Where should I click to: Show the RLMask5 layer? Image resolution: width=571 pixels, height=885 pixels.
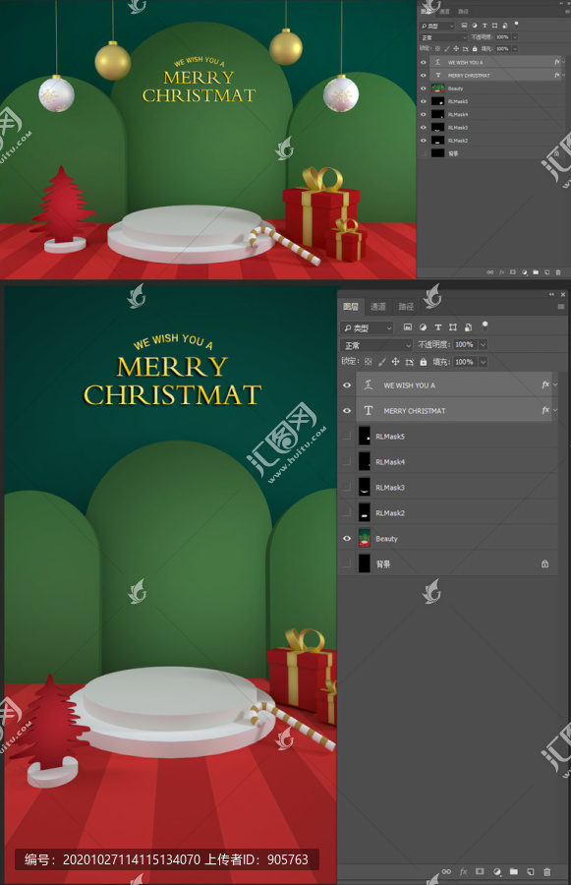coord(347,437)
